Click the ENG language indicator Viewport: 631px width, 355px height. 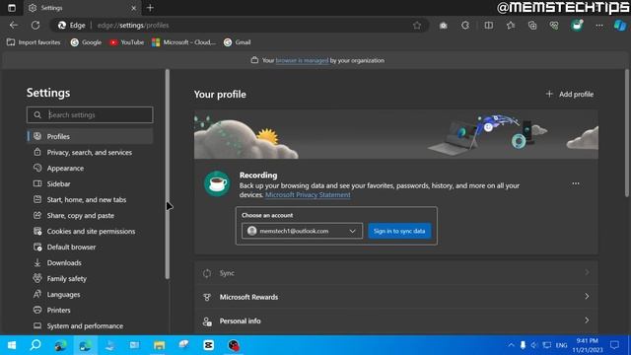tap(561, 345)
